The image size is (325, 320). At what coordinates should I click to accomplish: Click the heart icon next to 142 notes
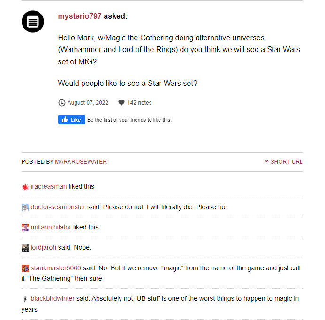(121, 103)
